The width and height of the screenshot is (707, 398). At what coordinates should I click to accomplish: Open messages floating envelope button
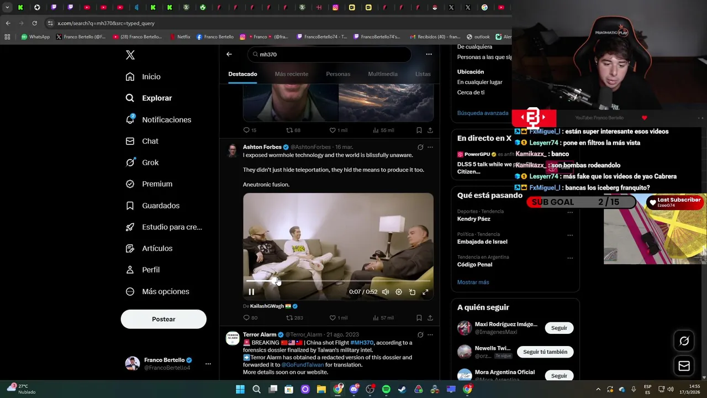(684, 366)
